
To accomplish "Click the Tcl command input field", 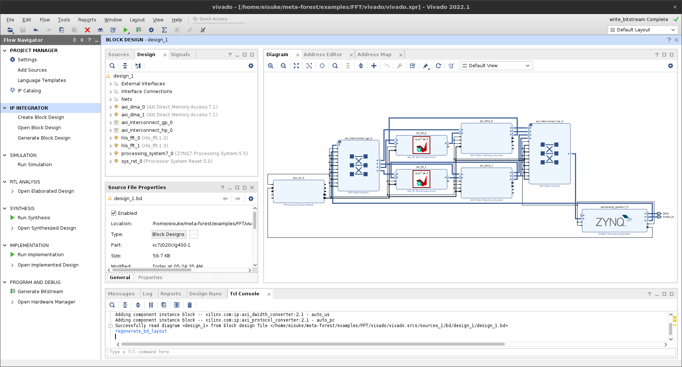I will [x=391, y=352].
